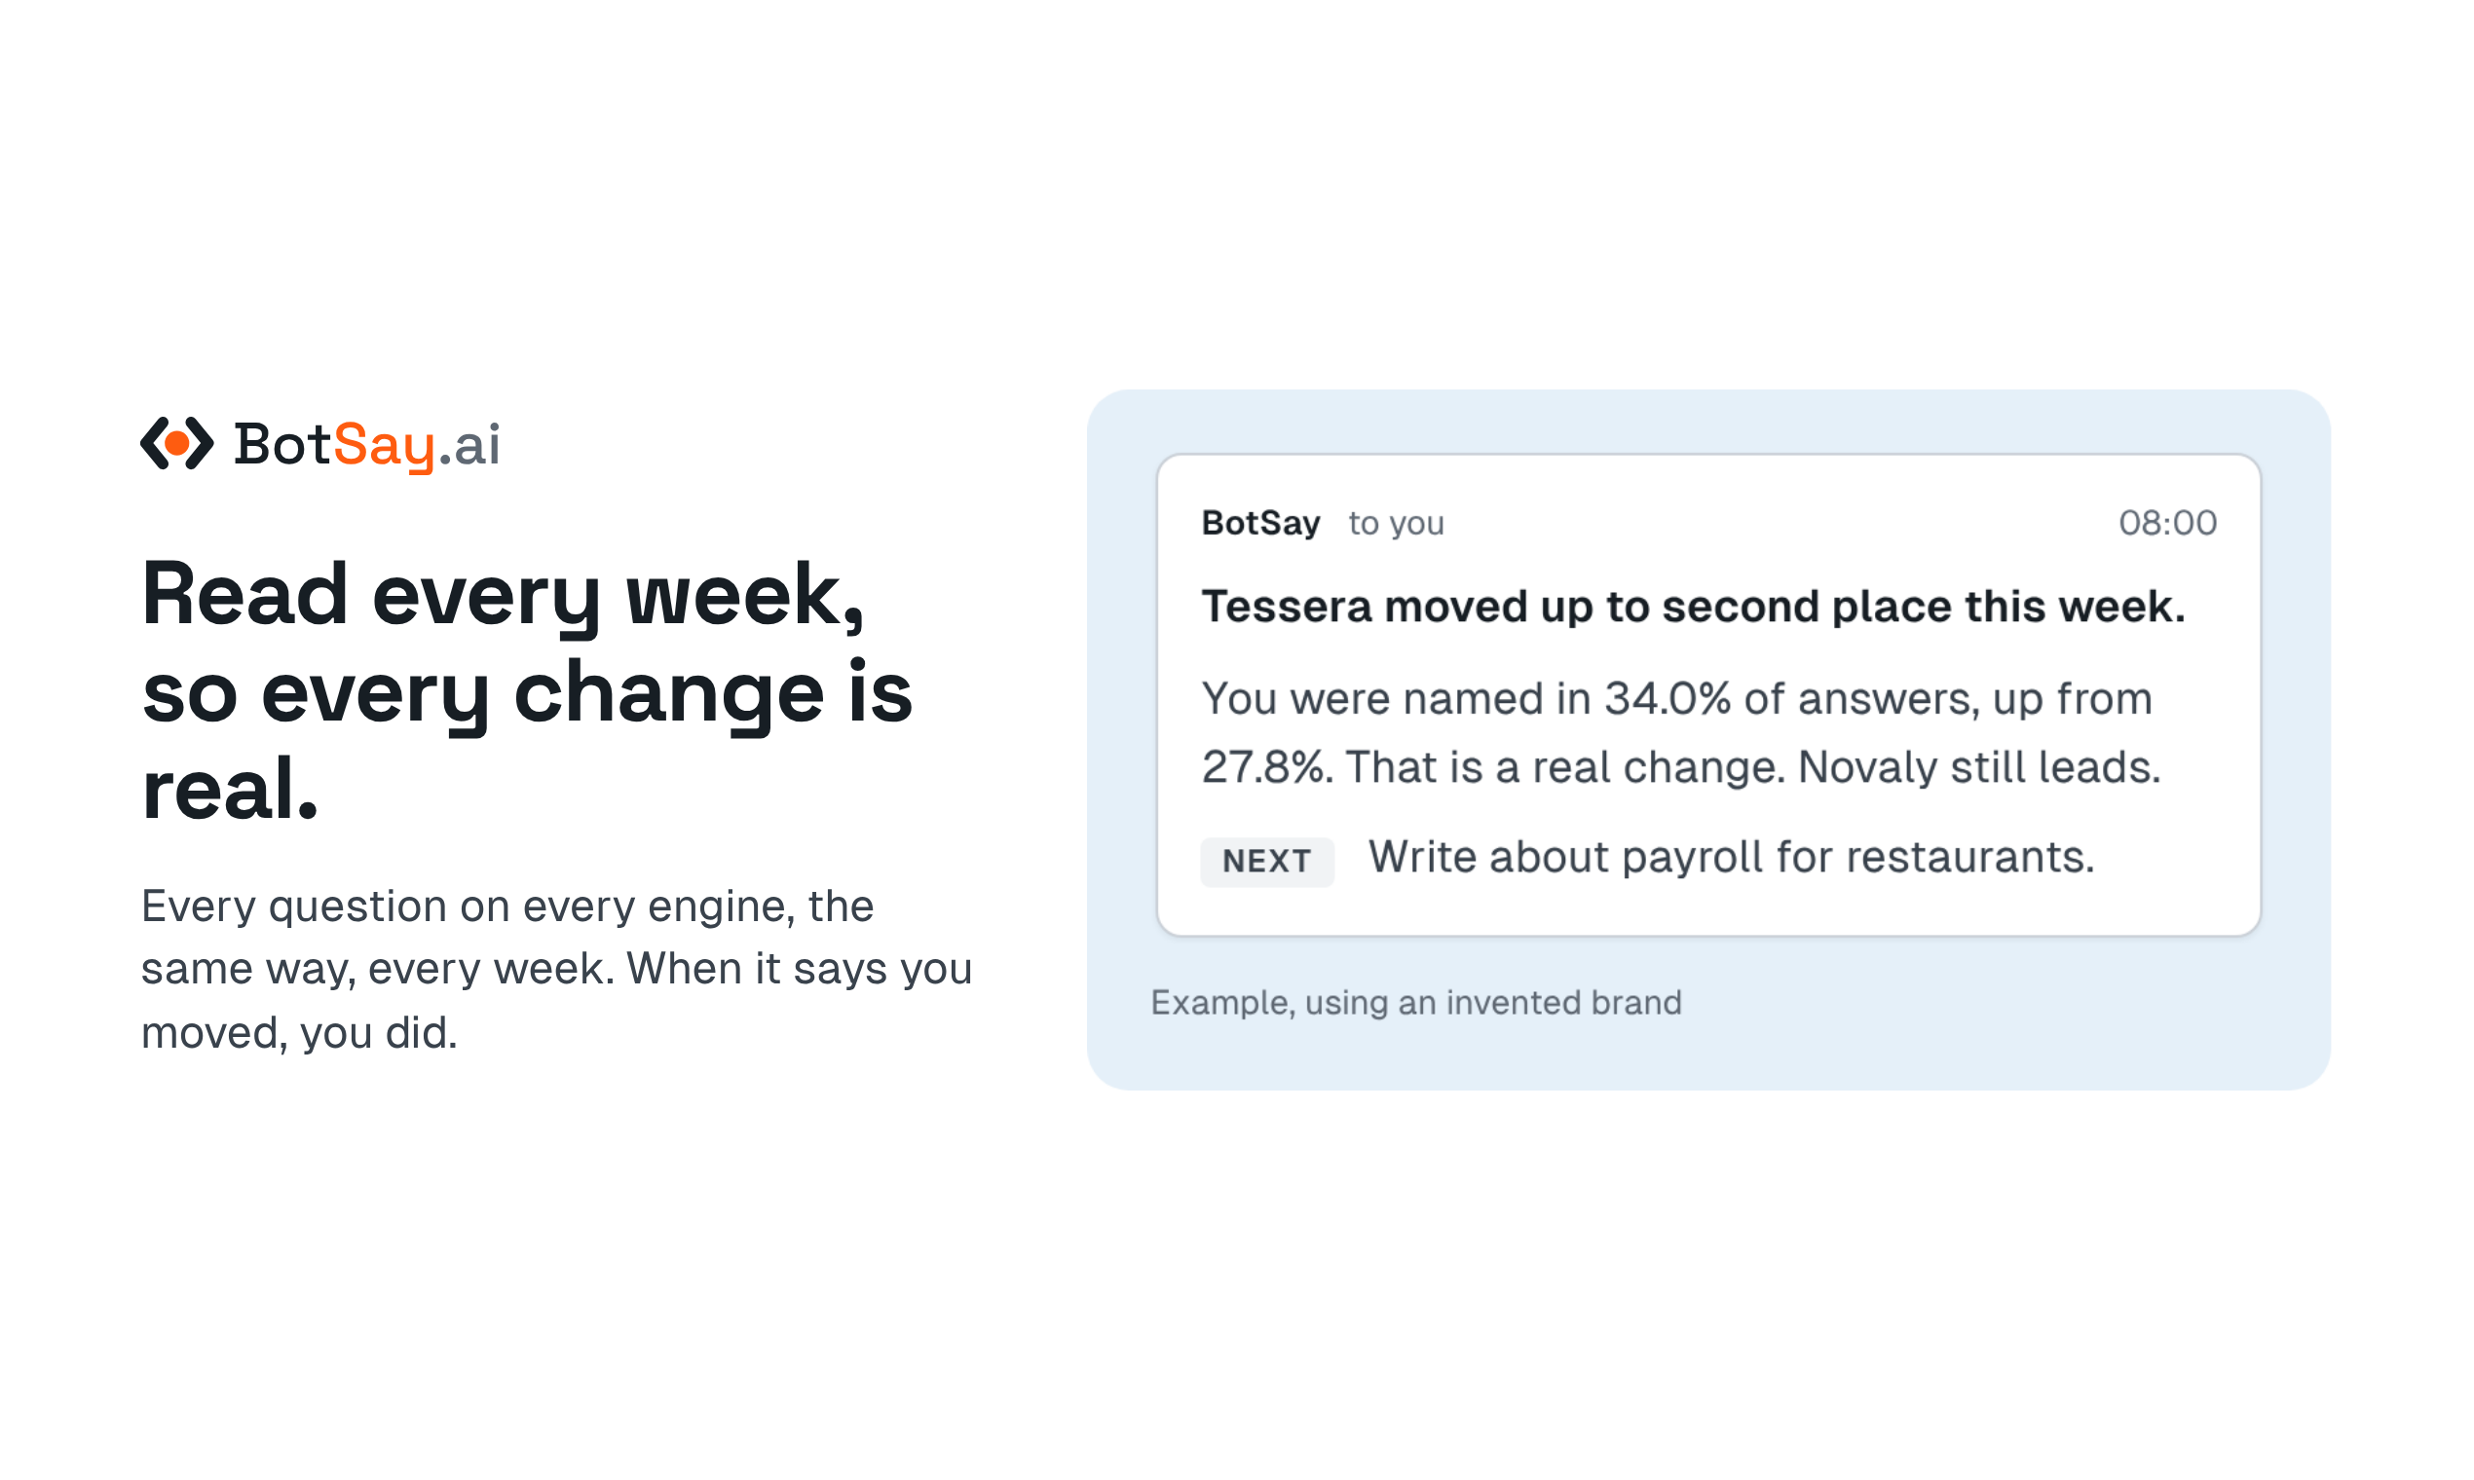
Task: Click the "moved, you did." closing line
Action: [x=299, y=1032]
